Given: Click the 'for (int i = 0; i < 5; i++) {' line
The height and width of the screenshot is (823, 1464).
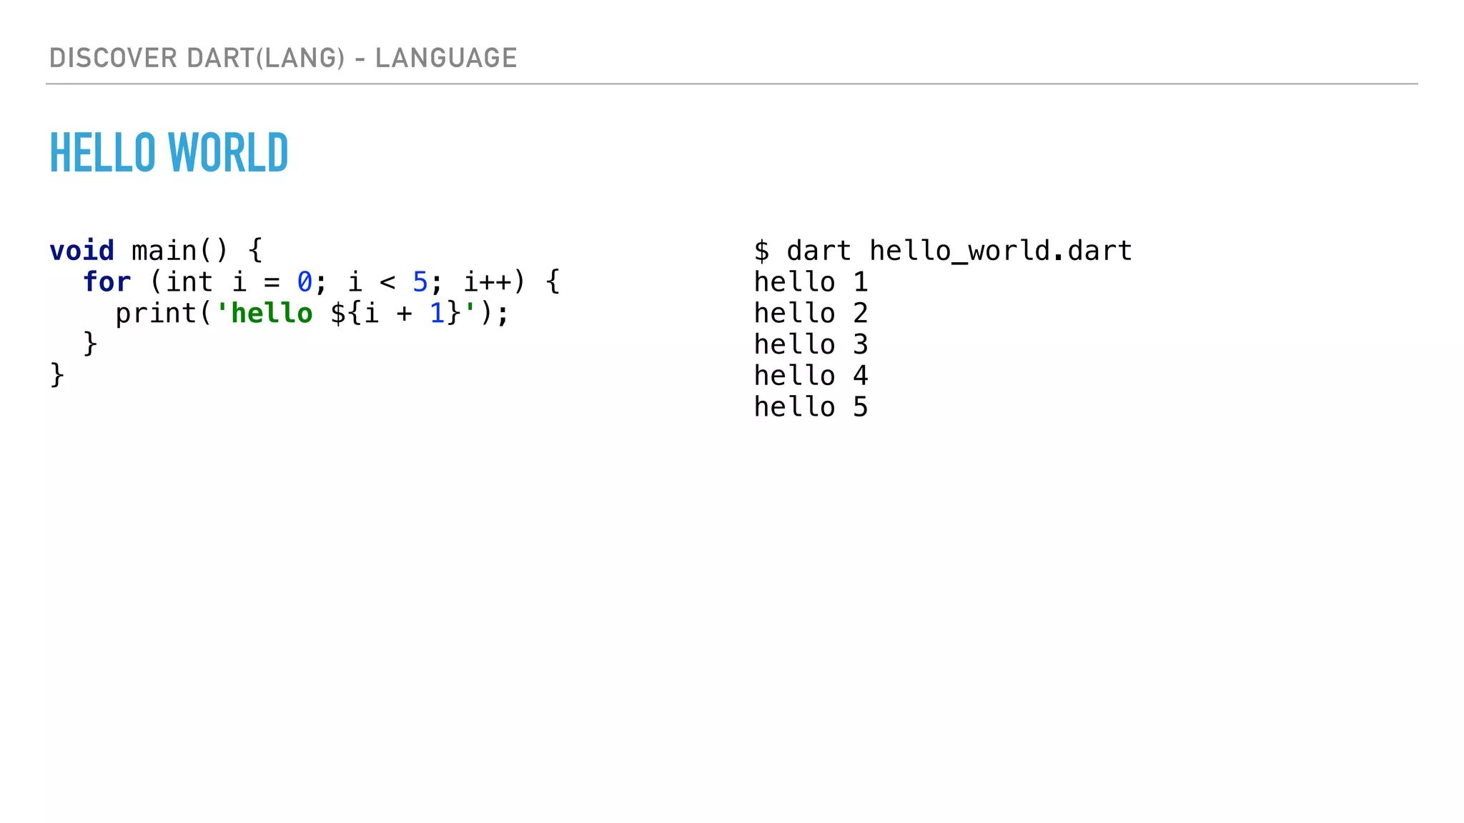Looking at the screenshot, I should point(322,282).
